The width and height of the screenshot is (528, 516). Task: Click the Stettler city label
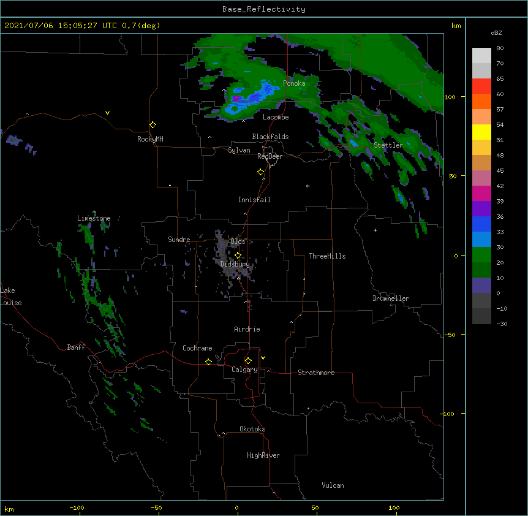[388, 145]
